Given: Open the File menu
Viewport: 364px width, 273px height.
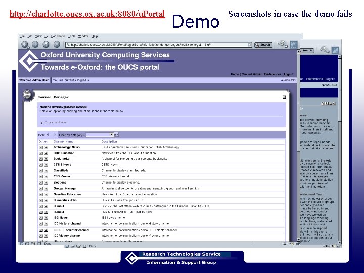Looking at the screenshot, I should 22,36.
